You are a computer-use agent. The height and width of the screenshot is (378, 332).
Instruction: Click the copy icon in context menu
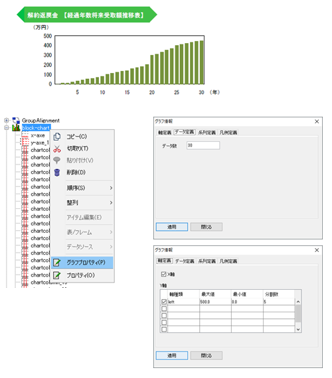click(x=57, y=137)
